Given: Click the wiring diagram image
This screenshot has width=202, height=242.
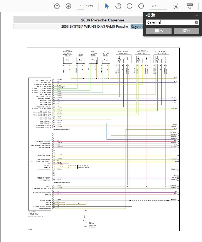Looking at the screenshot, I should (x=103, y=139).
